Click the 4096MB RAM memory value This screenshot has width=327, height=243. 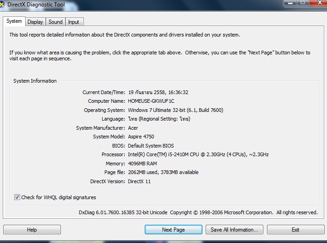click(142, 164)
